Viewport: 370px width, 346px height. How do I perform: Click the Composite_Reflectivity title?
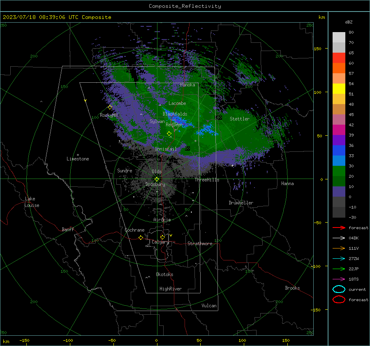(185, 6)
